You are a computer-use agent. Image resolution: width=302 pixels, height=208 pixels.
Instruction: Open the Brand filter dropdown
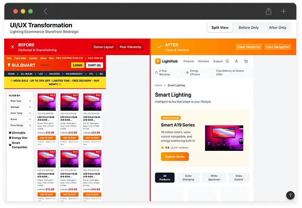click(20, 119)
